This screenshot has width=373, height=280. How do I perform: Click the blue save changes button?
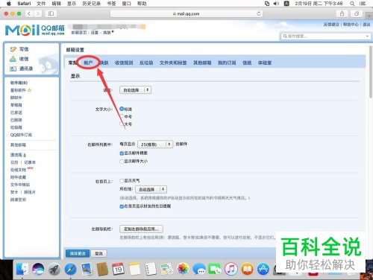[x=78, y=253]
